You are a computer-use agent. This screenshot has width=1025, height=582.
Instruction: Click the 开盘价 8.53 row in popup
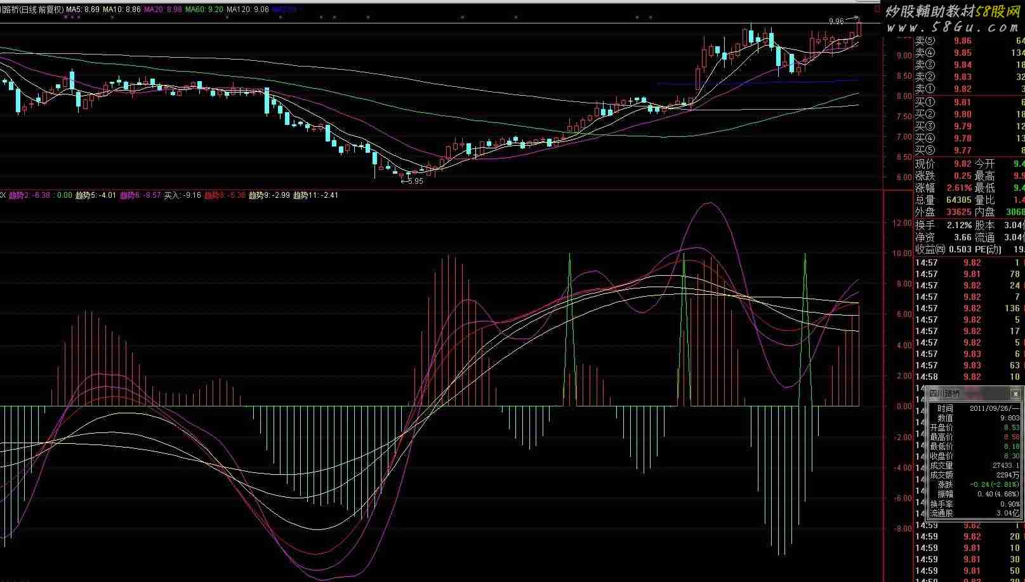click(x=974, y=427)
